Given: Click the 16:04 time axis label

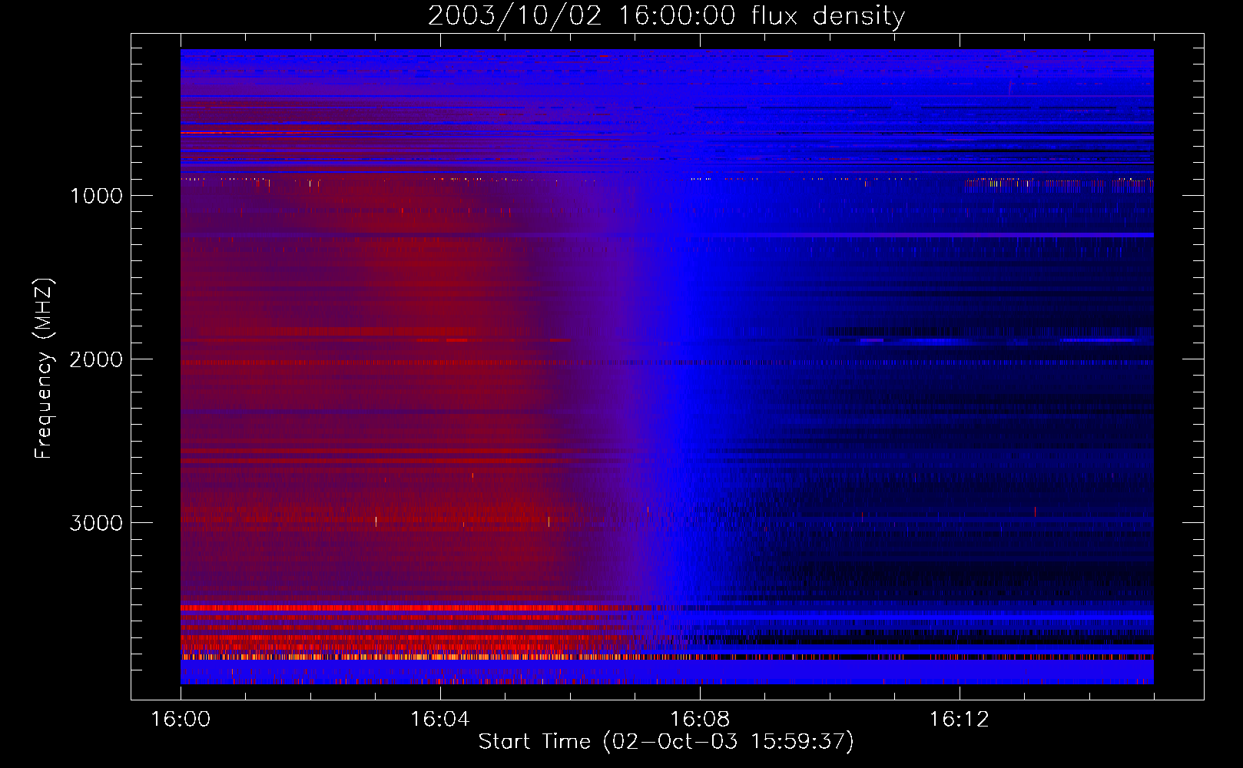Looking at the screenshot, I should pyautogui.click(x=440, y=720).
